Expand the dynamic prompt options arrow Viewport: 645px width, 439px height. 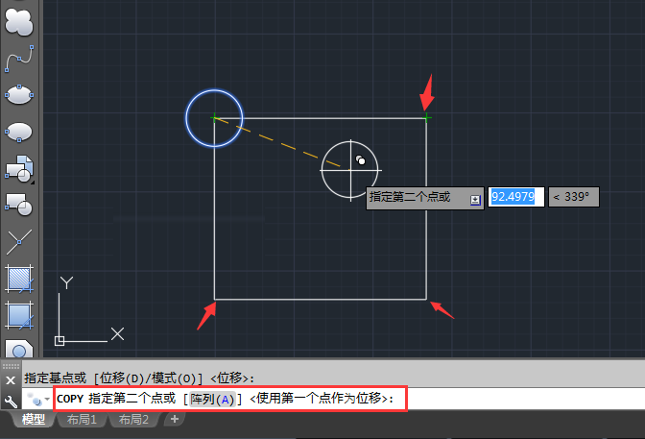(x=475, y=200)
